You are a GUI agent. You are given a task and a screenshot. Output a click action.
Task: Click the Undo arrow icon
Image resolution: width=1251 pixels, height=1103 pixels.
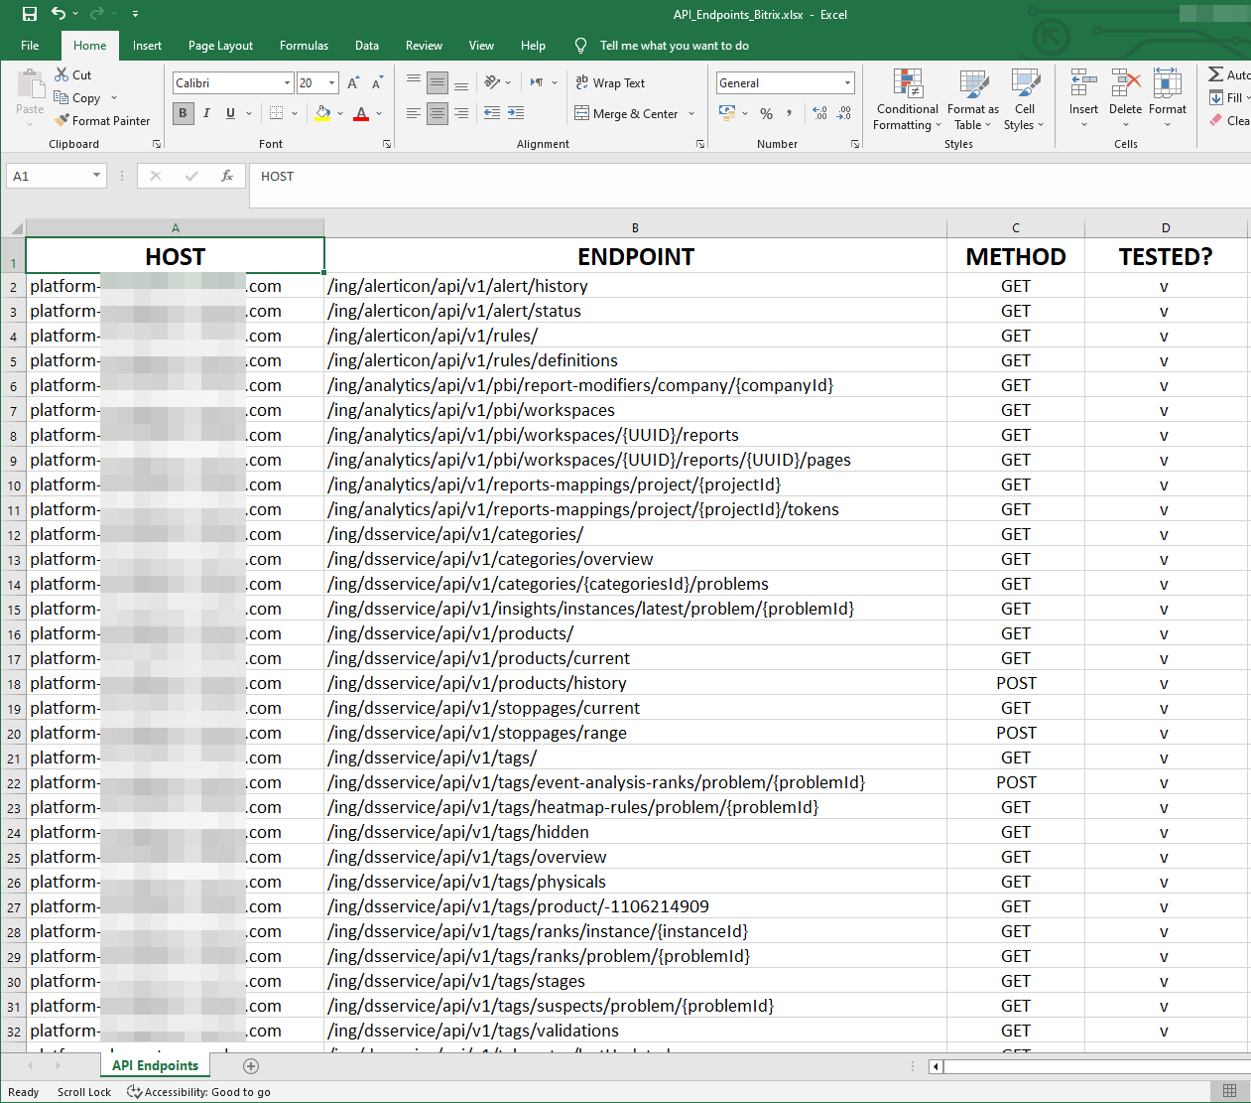coord(59,14)
